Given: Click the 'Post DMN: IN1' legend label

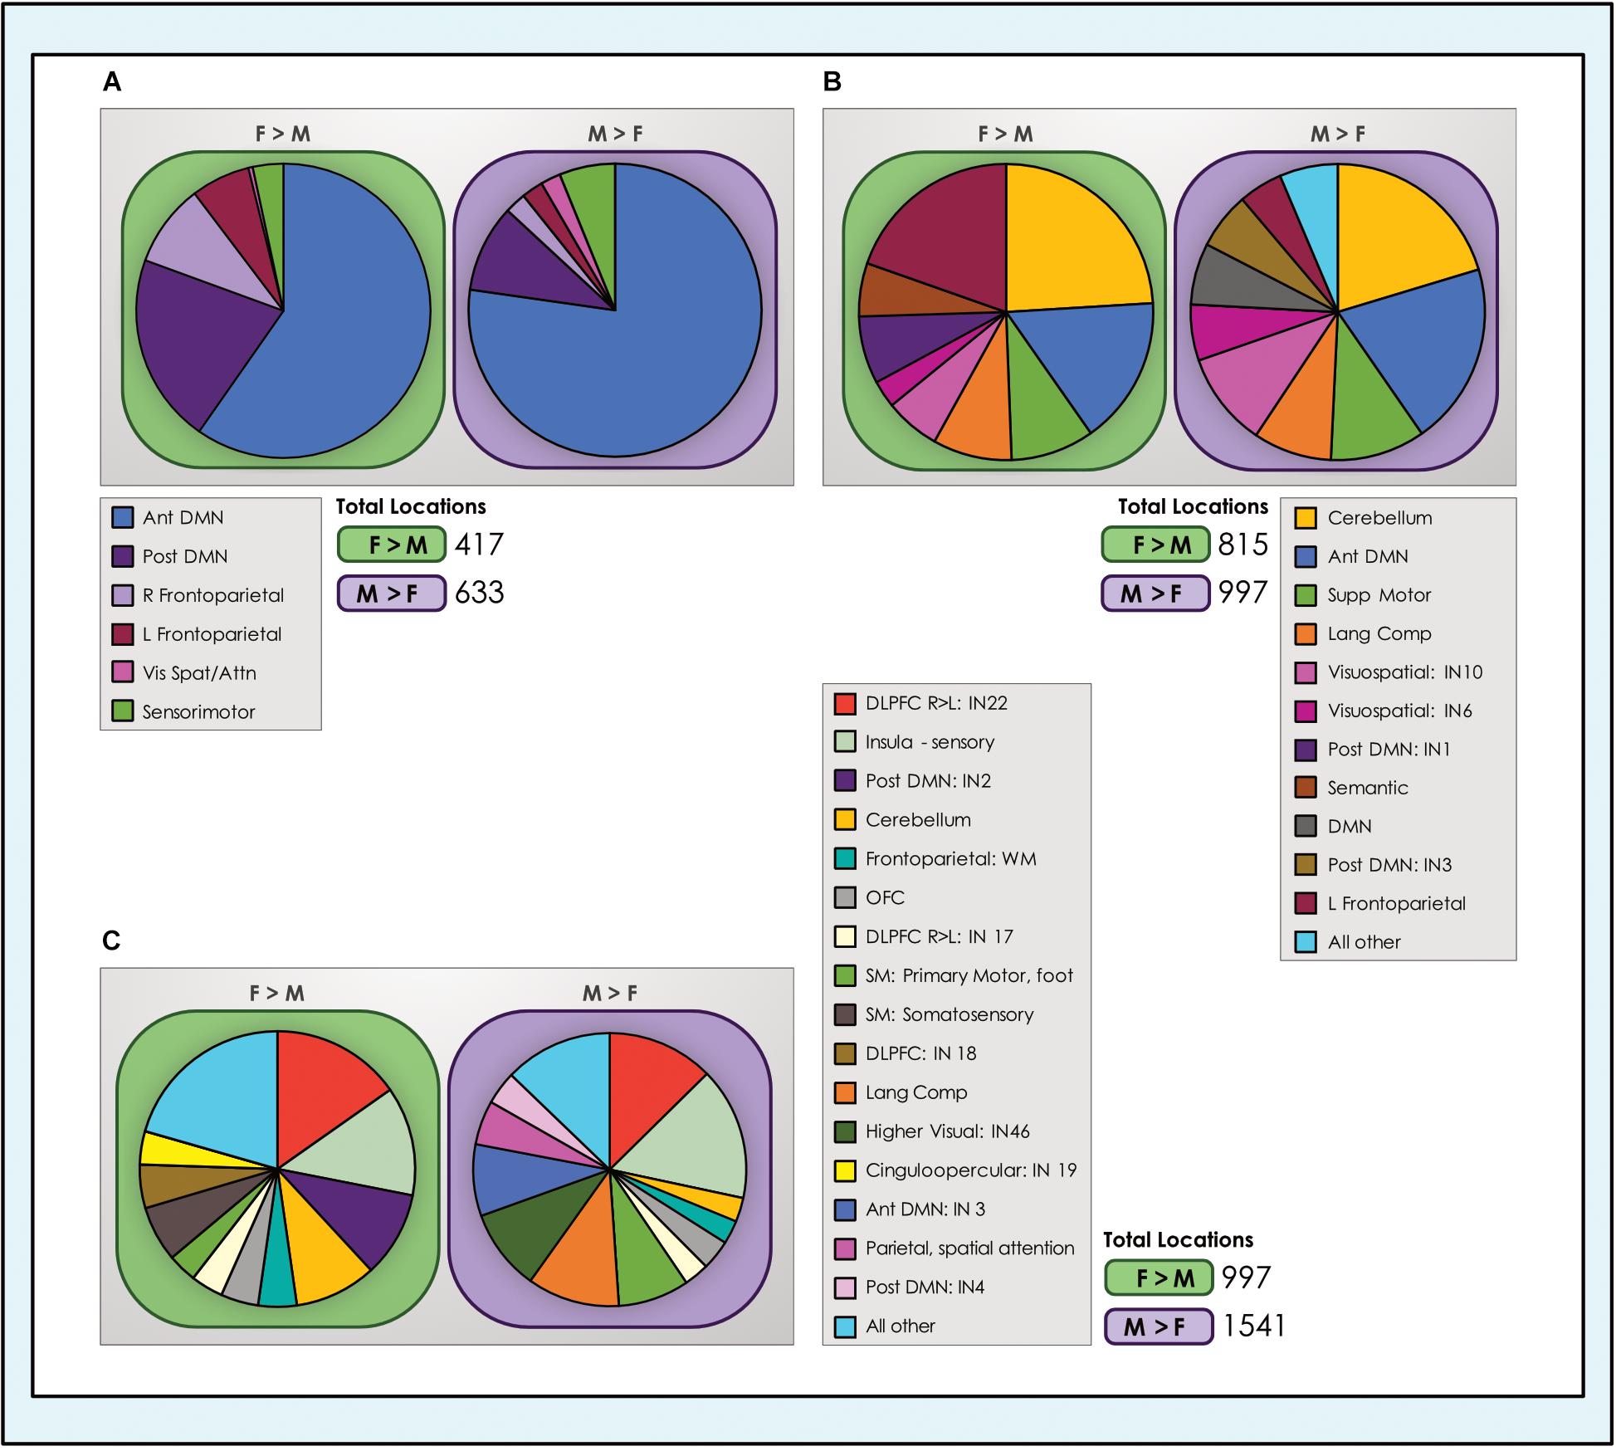Looking at the screenshot, I should pyautogui.click(x=1389, y=750).
